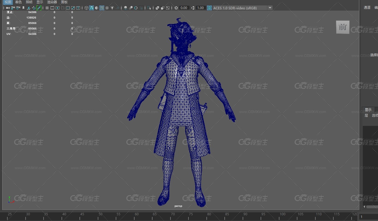Screen dimensions: 378x221
Task: Enable smooth shade all icon
Action: click(x=92, y=8)
